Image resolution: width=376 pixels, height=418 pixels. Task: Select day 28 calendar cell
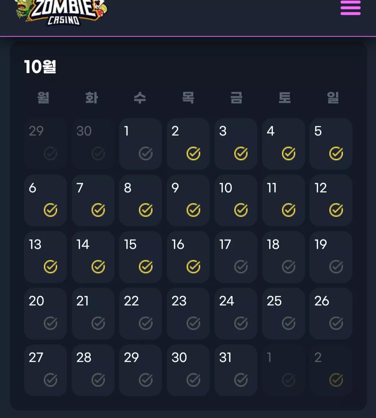(x=93, y=370)
